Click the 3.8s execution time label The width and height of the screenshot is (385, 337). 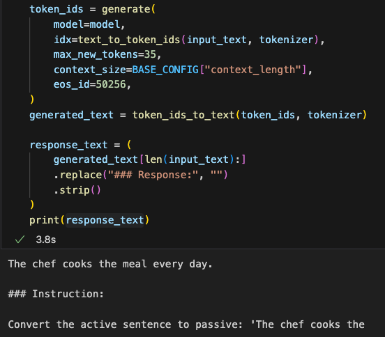point(46,240)
